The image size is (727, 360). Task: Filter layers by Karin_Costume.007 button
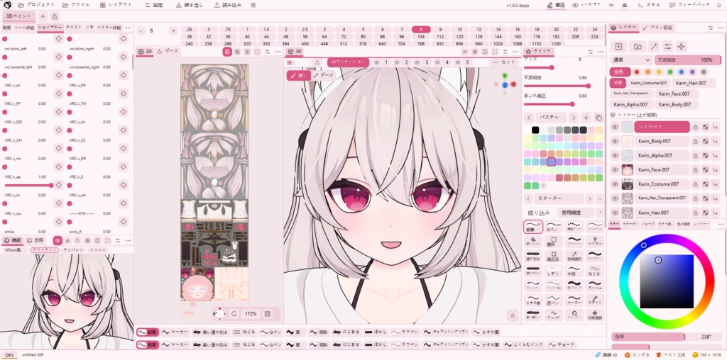click(x=649, y=83)
